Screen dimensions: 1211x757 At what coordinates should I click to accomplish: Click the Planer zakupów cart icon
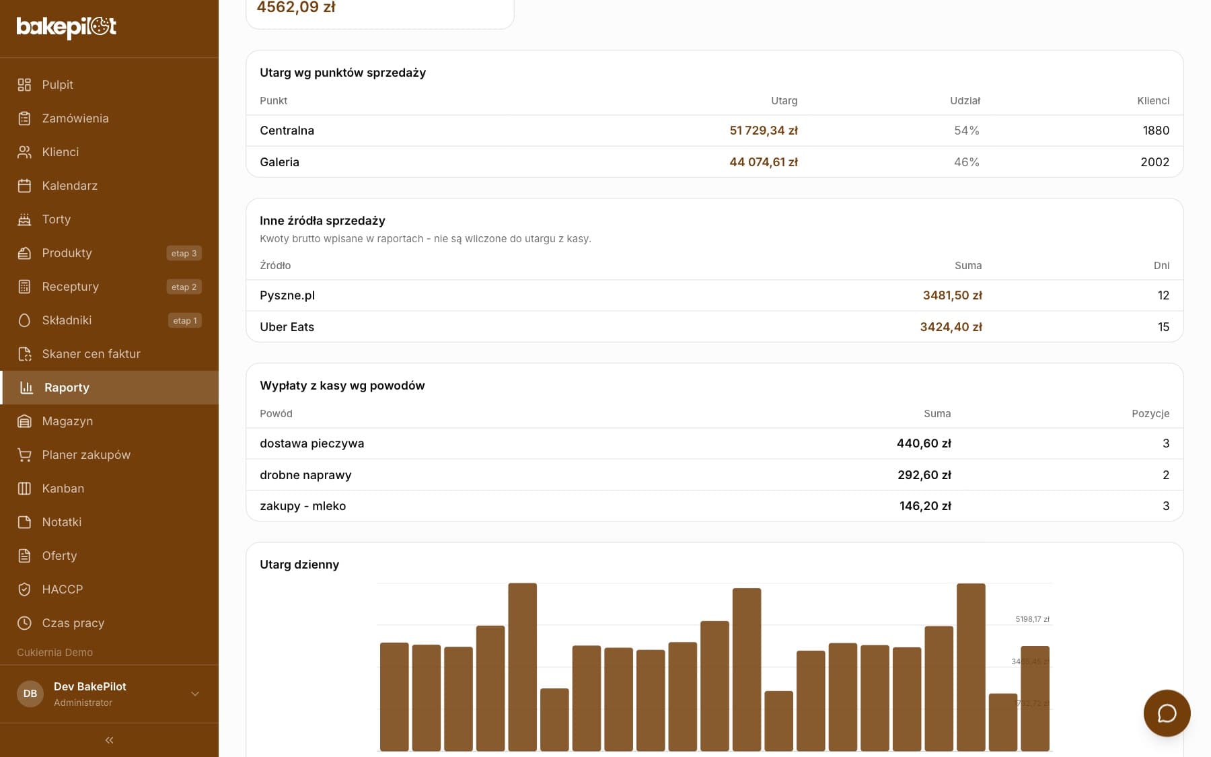pos(24,455)
